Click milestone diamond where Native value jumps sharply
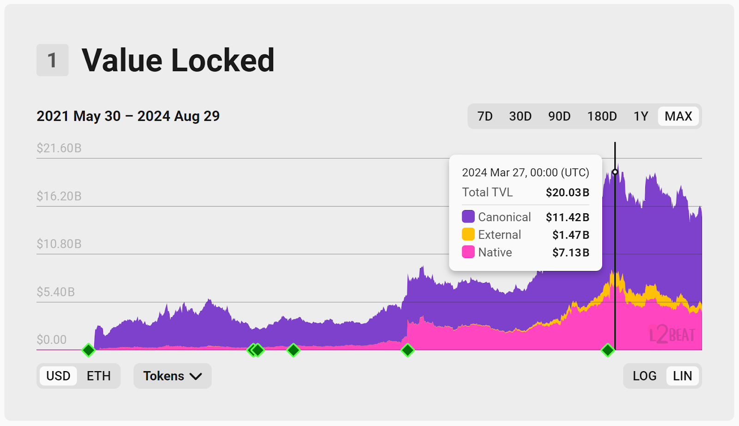Image resolution: width=739 pixels, height=426 pixels. (407, 350)
